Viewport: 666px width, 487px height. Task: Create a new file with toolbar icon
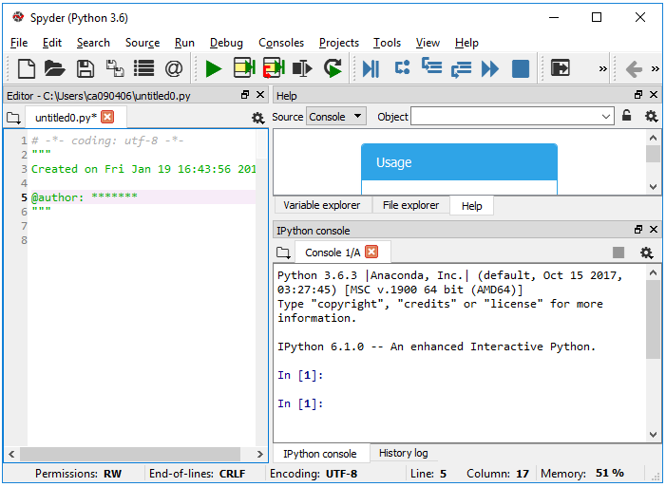tap(27, 68)
